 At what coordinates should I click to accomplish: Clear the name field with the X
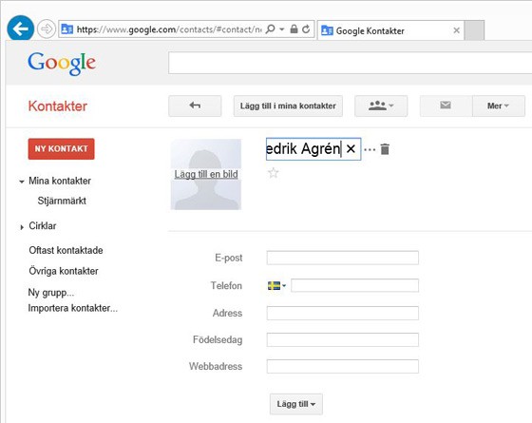[351, 148]
